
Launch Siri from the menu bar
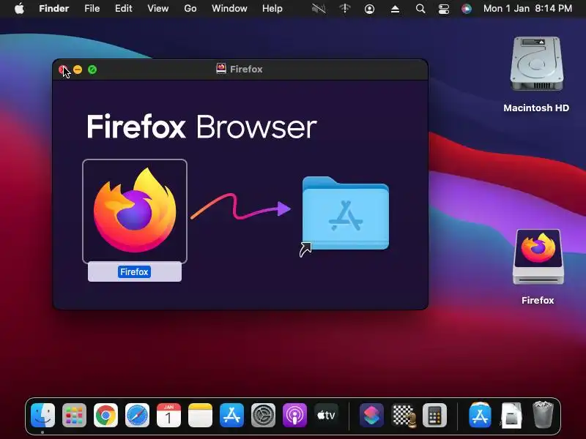click(x=467, y=9)
